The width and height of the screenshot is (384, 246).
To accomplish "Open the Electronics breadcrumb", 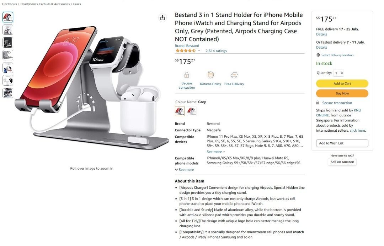I will pyautogui.click(x=9, y=4).
